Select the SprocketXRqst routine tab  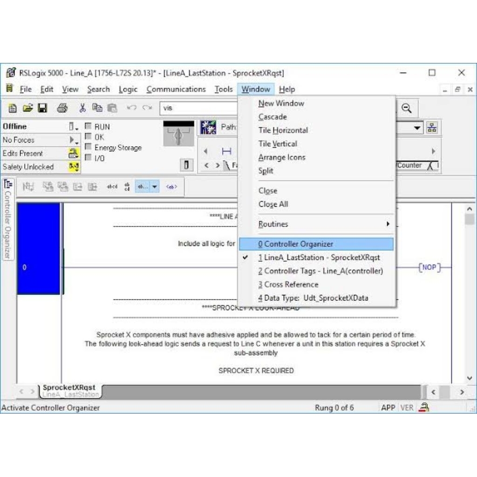[x=70, y=391]
